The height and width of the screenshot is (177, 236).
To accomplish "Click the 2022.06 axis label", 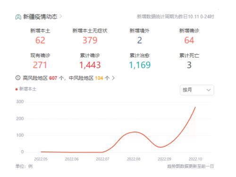I will [72, 159].
